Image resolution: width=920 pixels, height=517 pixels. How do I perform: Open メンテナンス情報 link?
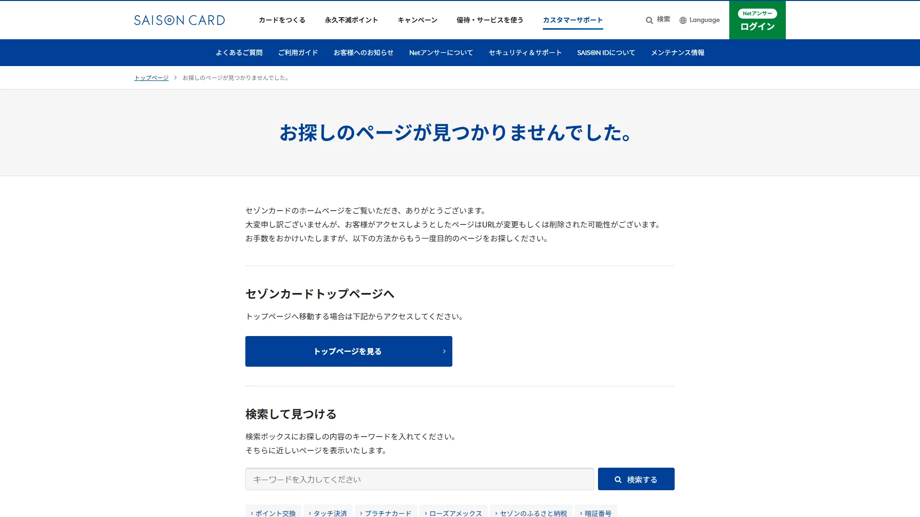click(x=678, y=53)
